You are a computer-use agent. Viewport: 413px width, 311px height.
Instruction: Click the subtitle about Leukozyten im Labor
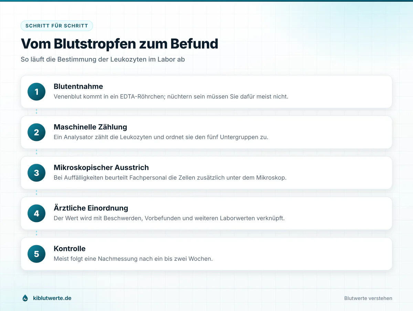[x=103, y=59]
